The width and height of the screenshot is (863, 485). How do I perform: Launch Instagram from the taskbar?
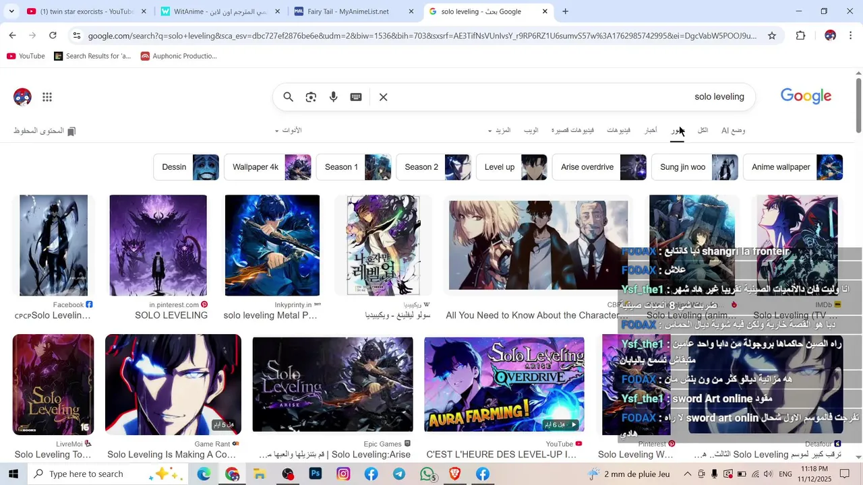pyautogui.click(x=343, y=474)
